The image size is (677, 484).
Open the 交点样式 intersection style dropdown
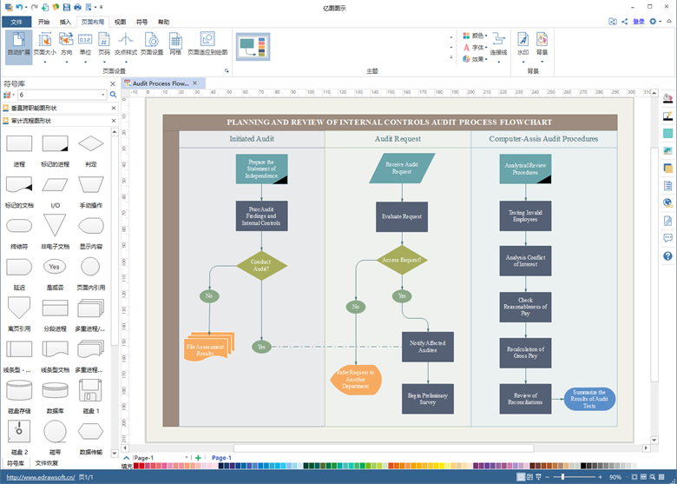[x=126, y=47]
